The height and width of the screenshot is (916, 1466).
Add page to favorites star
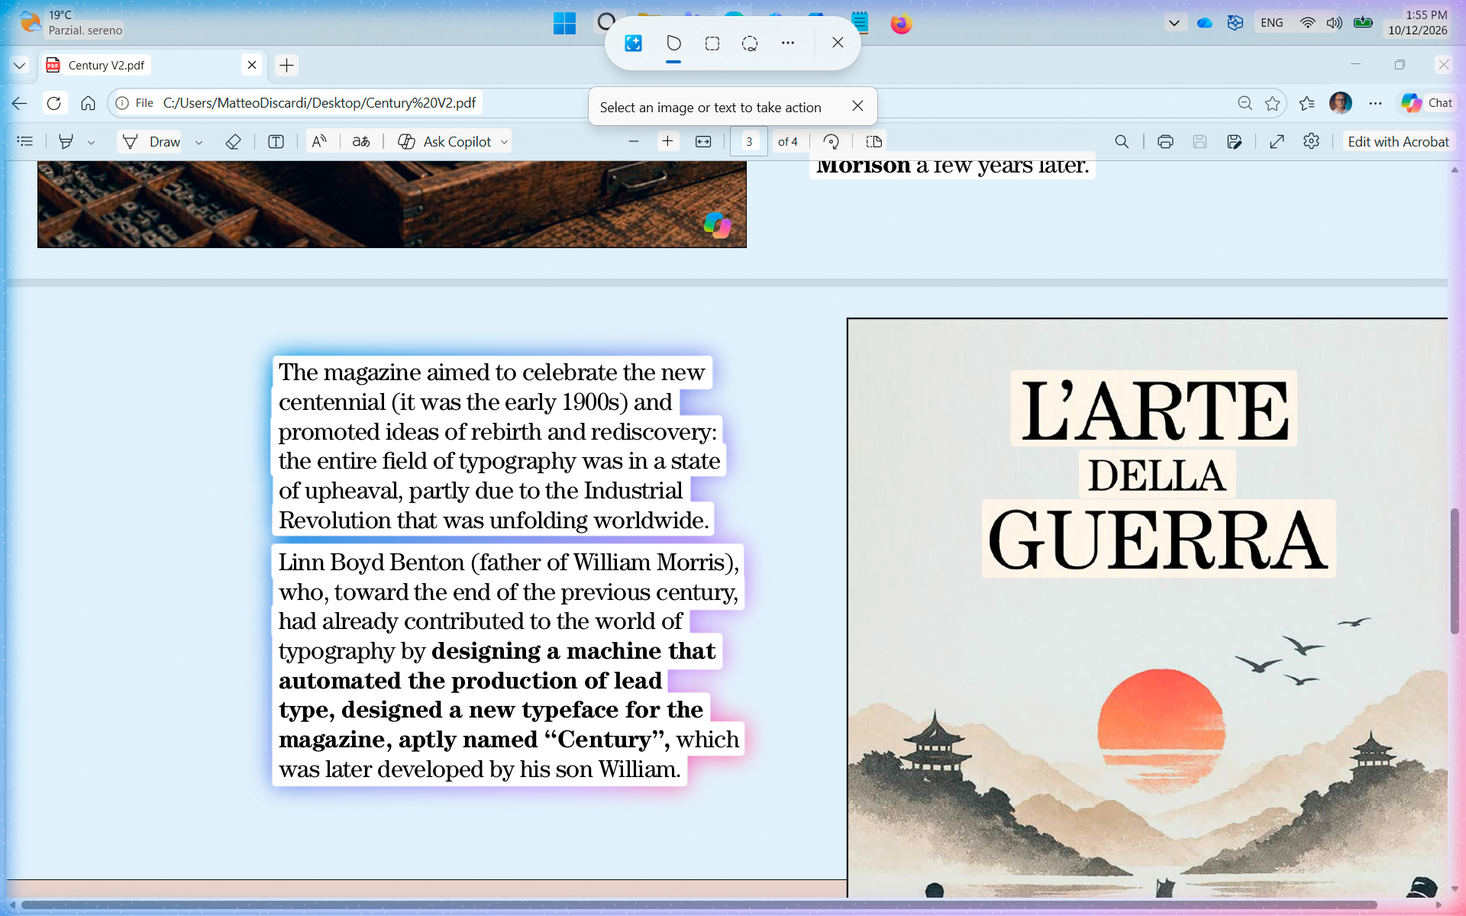point(1272,103)
